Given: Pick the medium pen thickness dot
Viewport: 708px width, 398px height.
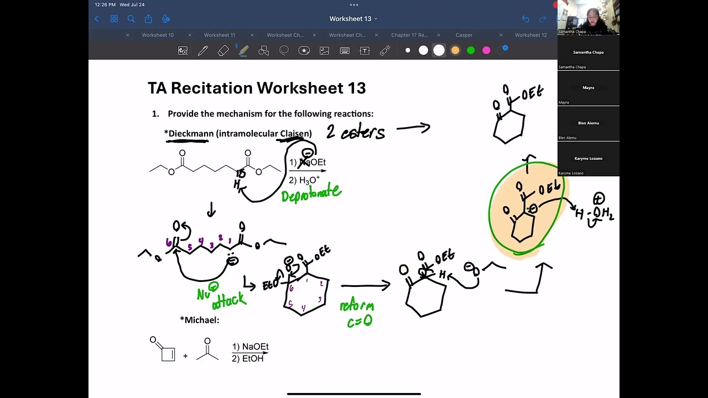Looking at the screenshot, I should pos(423,50).
